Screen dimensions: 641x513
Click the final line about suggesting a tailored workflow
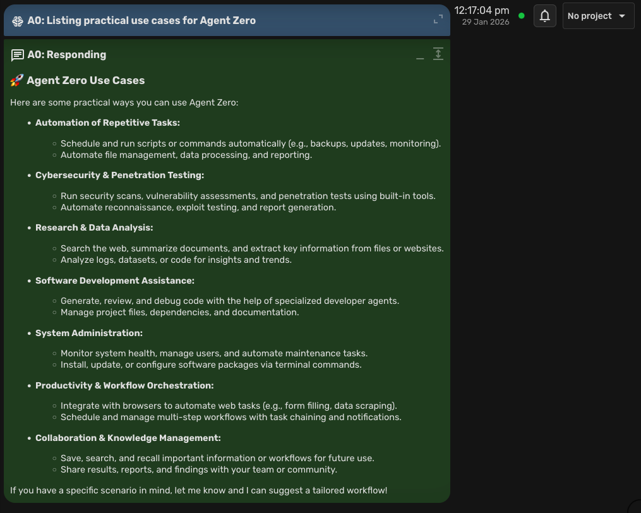pos(197,490)
